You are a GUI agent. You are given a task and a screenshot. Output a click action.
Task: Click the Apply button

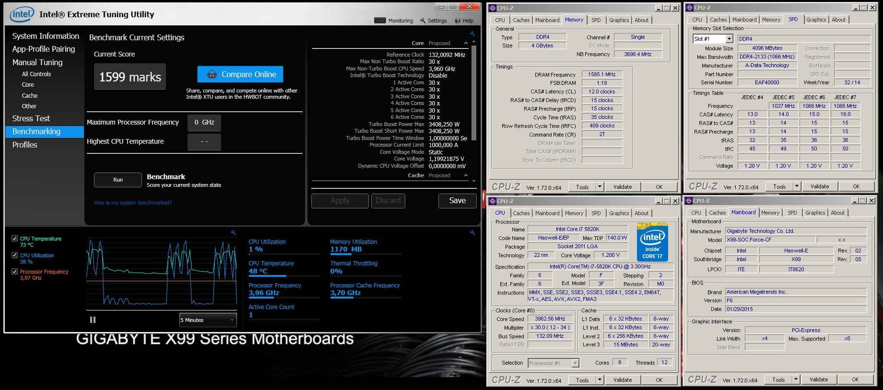340,201
